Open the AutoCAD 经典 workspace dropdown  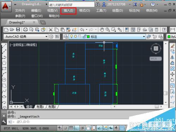pos(26,37)
